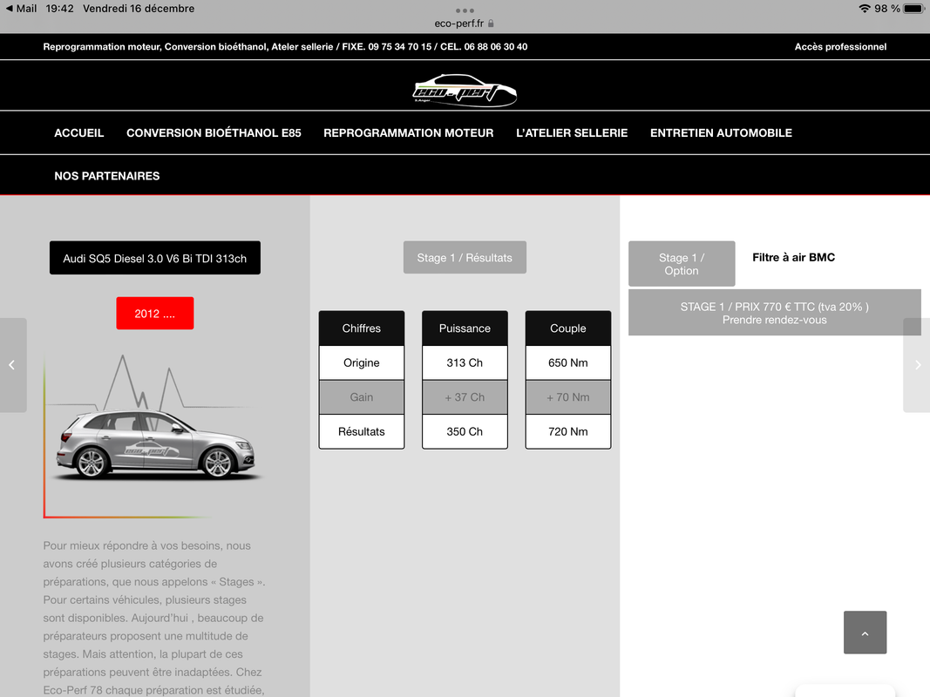Click the 313 Ch cell
Screen dimensions: 930x697
465,362
